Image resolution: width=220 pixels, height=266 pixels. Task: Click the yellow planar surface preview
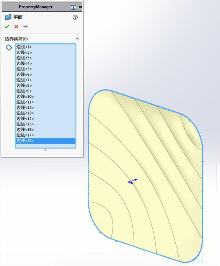[x=146, y=176]
